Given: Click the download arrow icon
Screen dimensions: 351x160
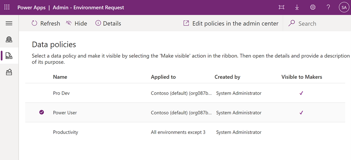Looking at the screenshot, I should (x=297, y=7).
